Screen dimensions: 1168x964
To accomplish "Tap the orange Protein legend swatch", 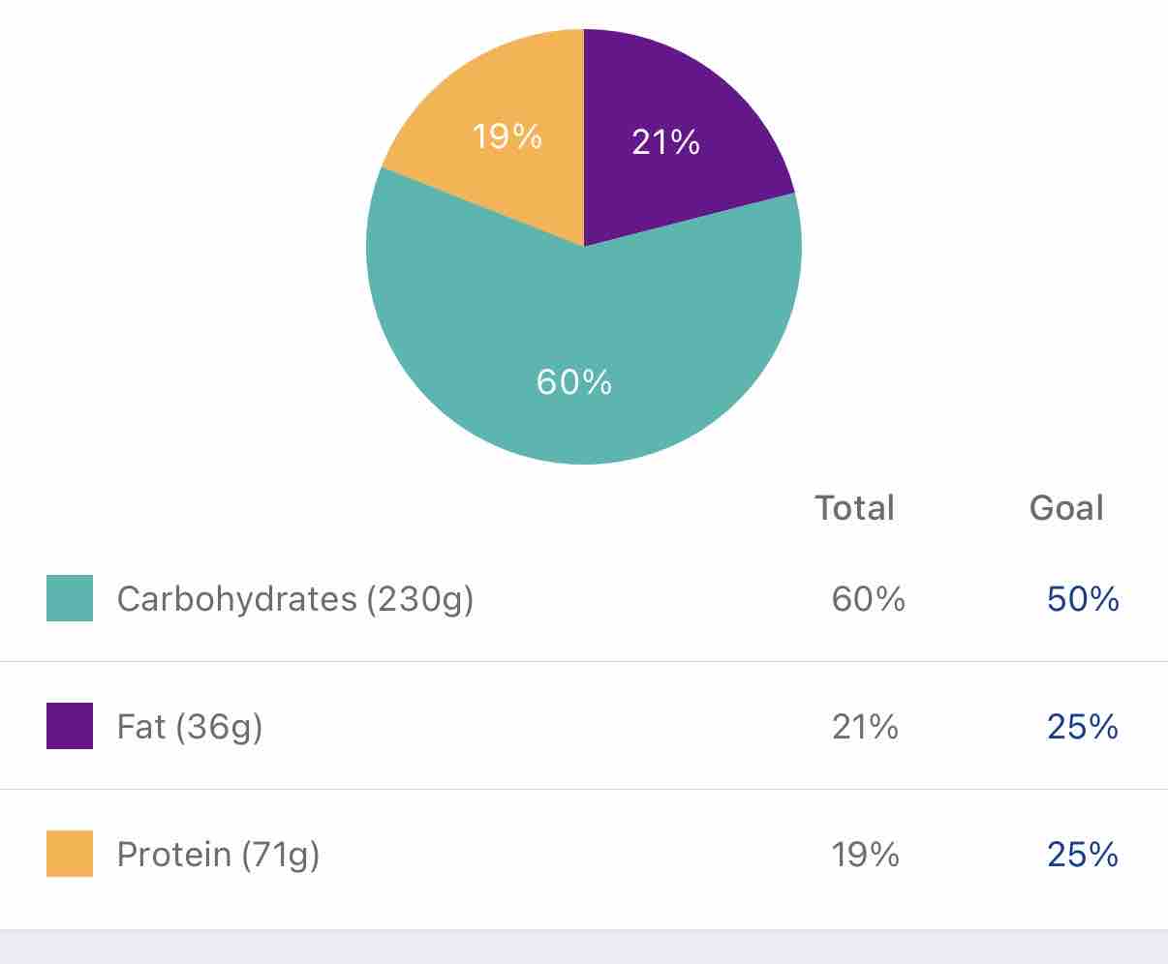I will 70,854.
